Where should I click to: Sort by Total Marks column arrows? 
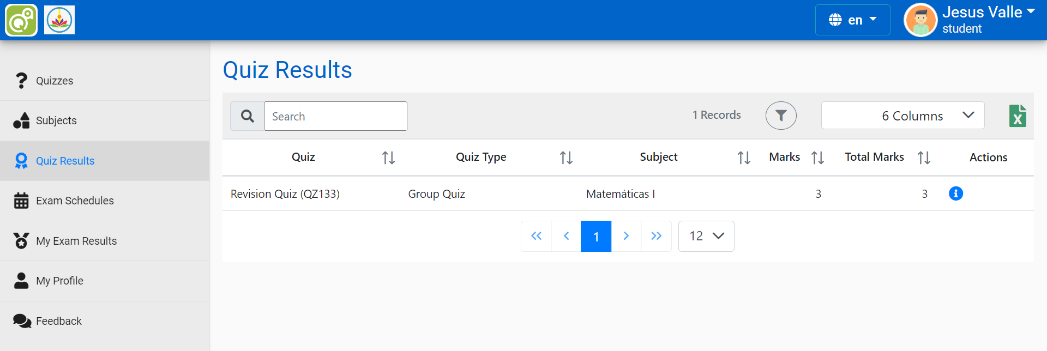tap(924, 158)
